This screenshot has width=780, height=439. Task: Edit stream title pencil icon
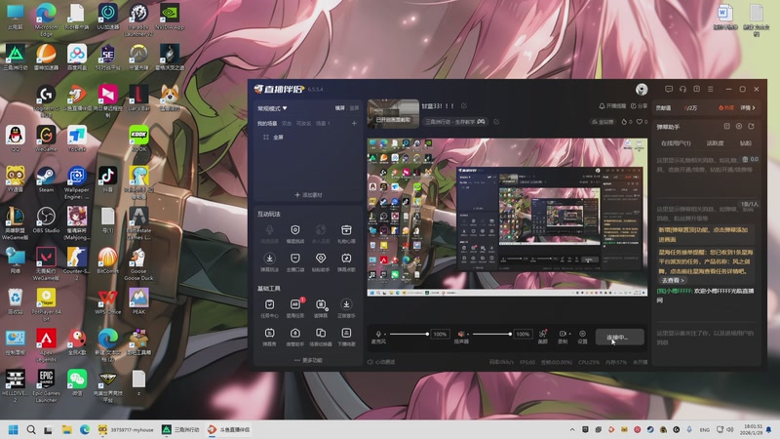click(x=464, y=106)
